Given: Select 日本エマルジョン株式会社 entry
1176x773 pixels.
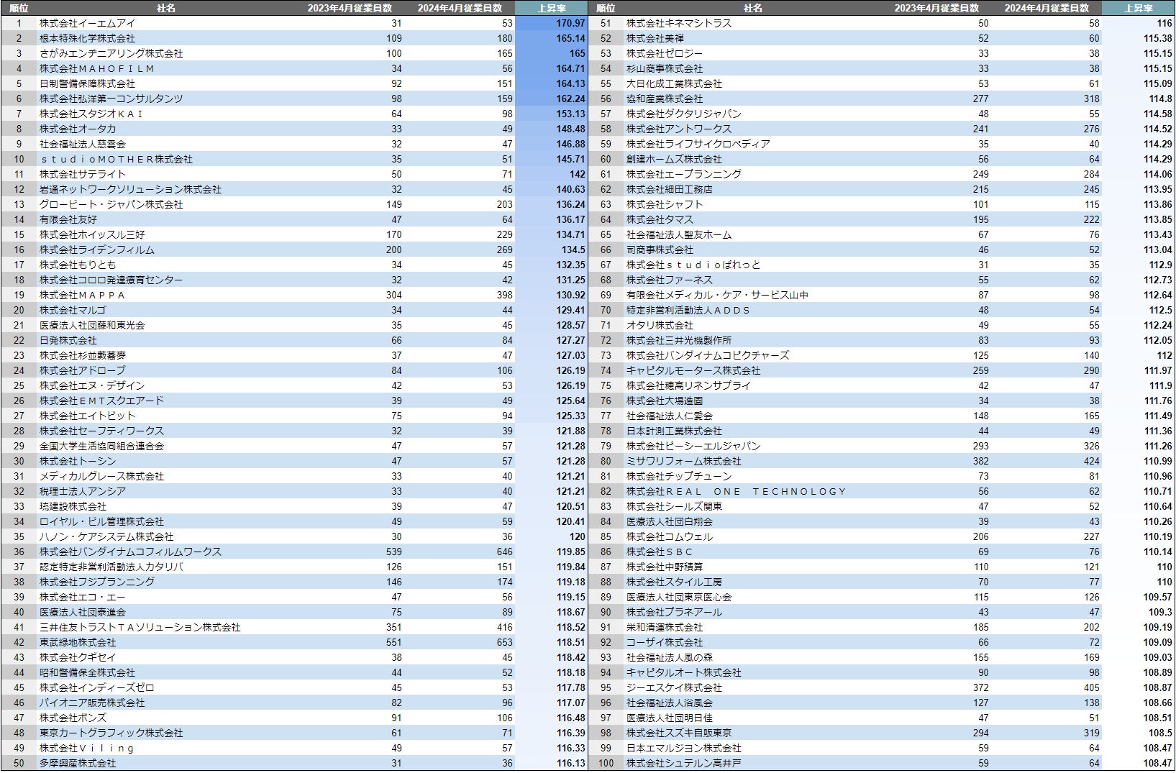Looking at the screenshot, I should click(684, 748).
